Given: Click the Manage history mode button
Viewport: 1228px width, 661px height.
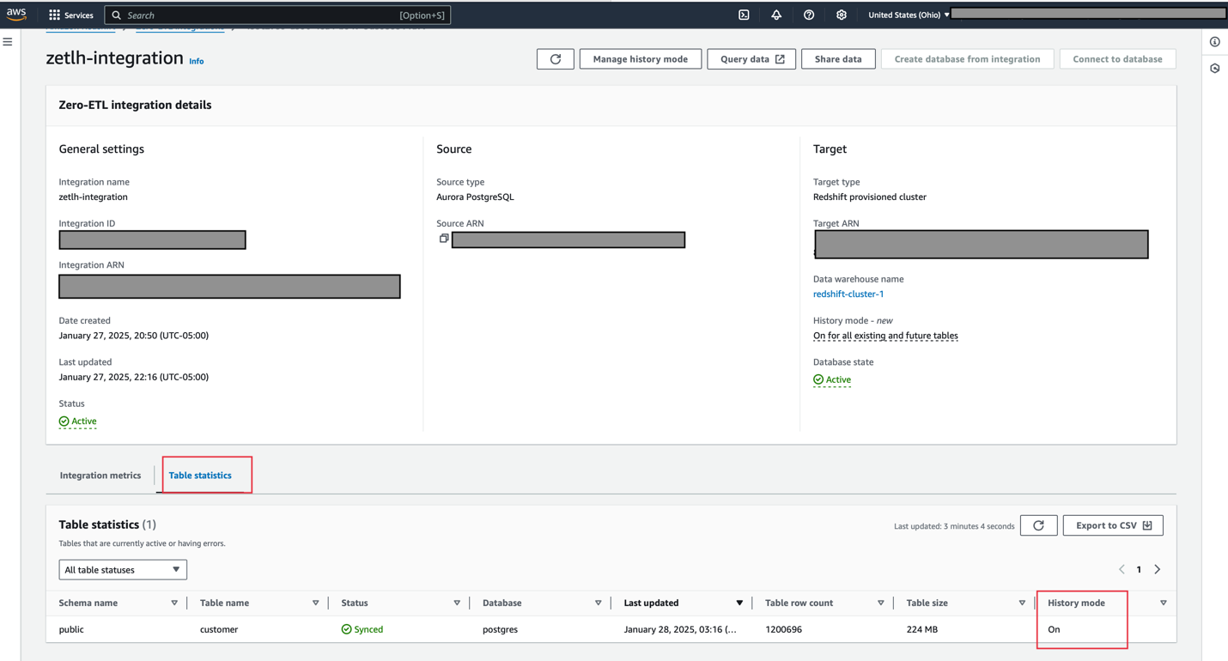Looking at the screenshot, I should pyautogui.click(x=641, y=59).
